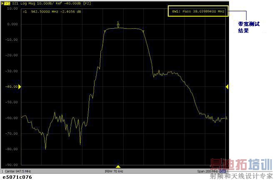This screenshot has height=180, width=274.
Task: Click the IFBW 70 kHz status entry
Action: pyautogui.click(x=114, y=171)
